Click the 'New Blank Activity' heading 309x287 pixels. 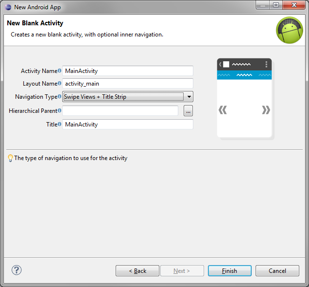(x=35, y=23)
